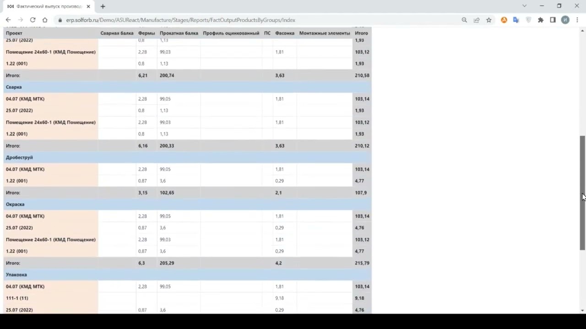Screen dimensions: 586x329
Task: Open the Chrome profile avatar
Action: pos(565,20)
